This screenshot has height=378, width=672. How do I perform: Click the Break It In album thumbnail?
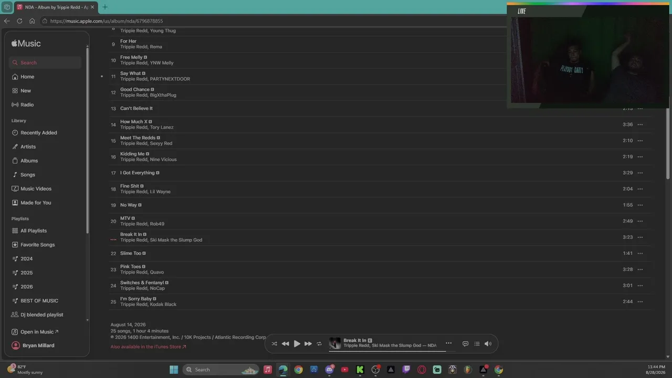pyautogui.click(x=335, y=343)
